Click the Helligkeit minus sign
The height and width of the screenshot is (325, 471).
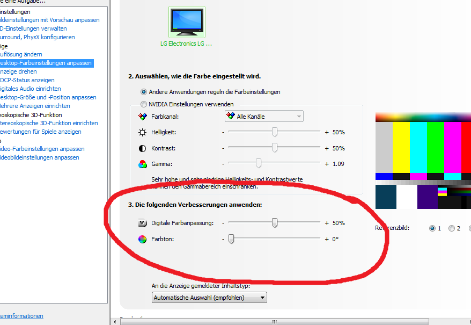tap(223, 132)
